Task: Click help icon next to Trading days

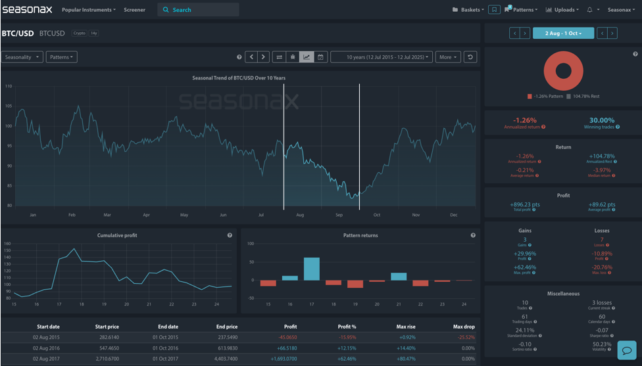Action: tap(535, 322)
